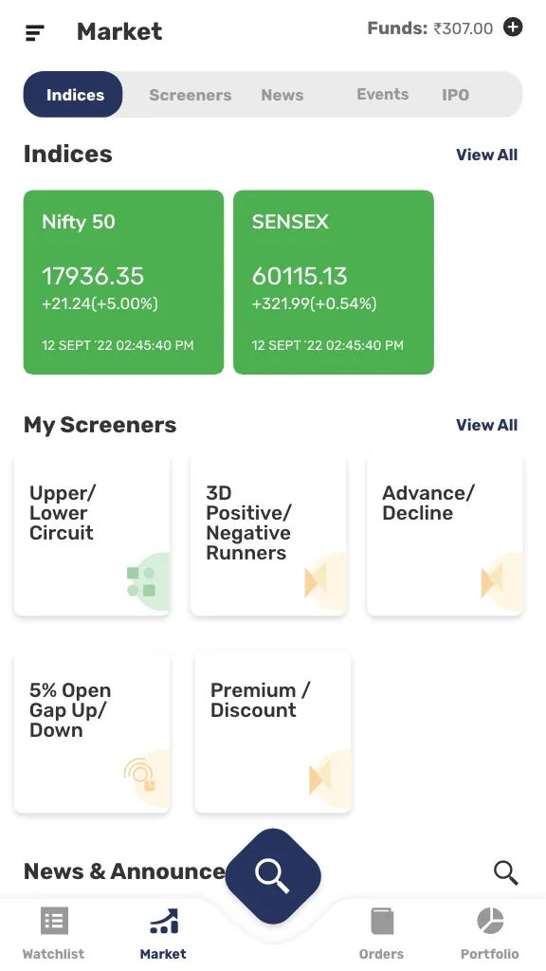The image size is (546, 971).
Task: Switch to the News tab
Action: 282,95
